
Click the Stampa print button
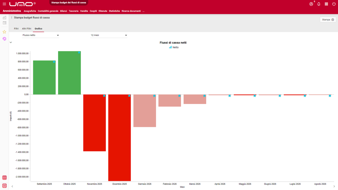pos(328,20)
